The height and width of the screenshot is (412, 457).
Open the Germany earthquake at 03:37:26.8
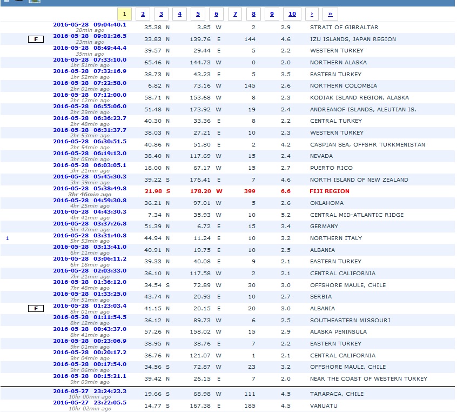(90, 224)
